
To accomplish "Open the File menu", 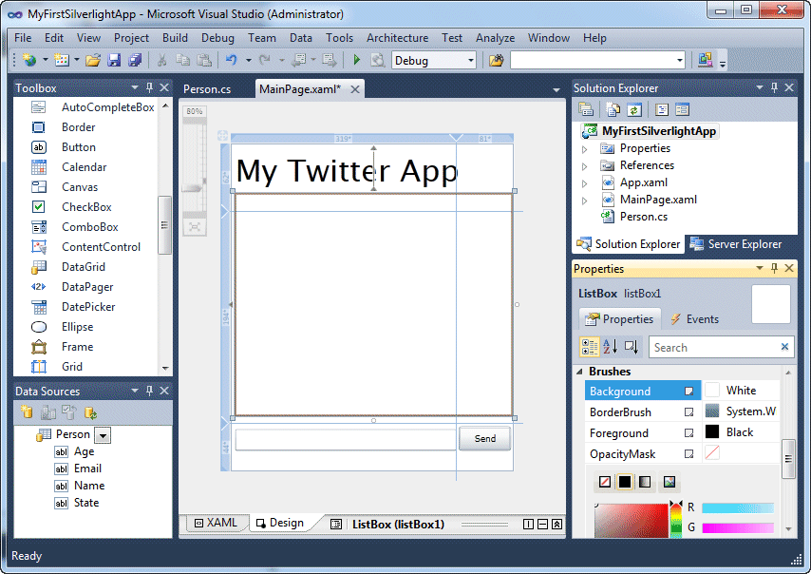I will (23, 38).
